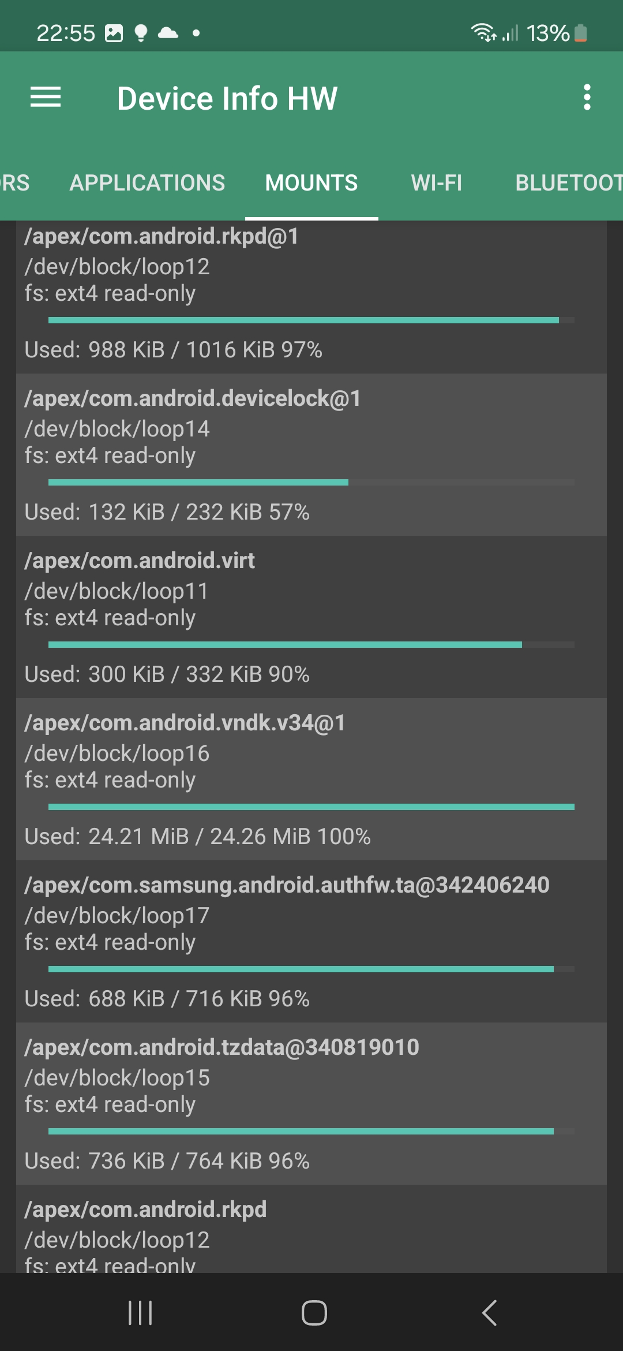
Task: Tap the Wi-Fi signal status icon
Action: pyautogui.click(x=483, y=33)
